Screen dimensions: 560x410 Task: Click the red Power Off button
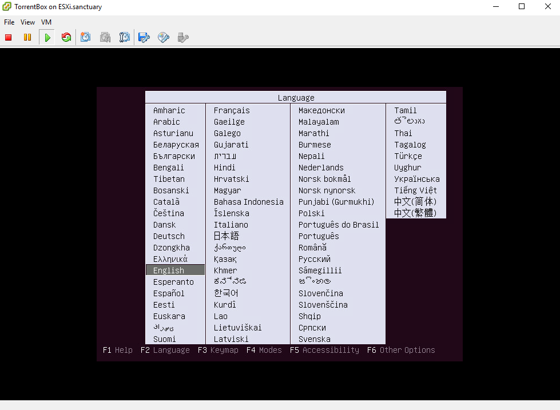click(9, 38)
